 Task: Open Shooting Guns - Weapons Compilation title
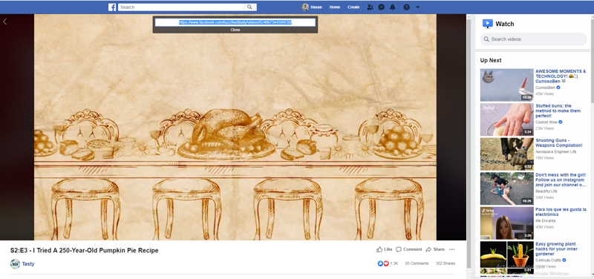point(559,142)
